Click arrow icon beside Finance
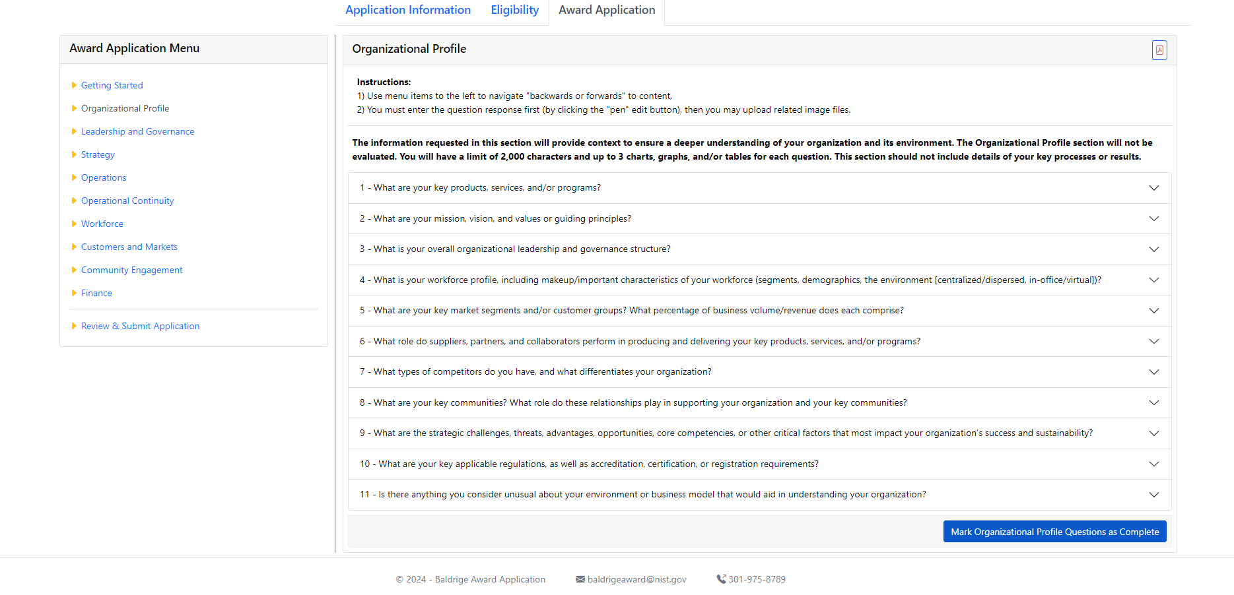Image resolution: width=1234 pixels, height=595 pixels. [74, 293]
